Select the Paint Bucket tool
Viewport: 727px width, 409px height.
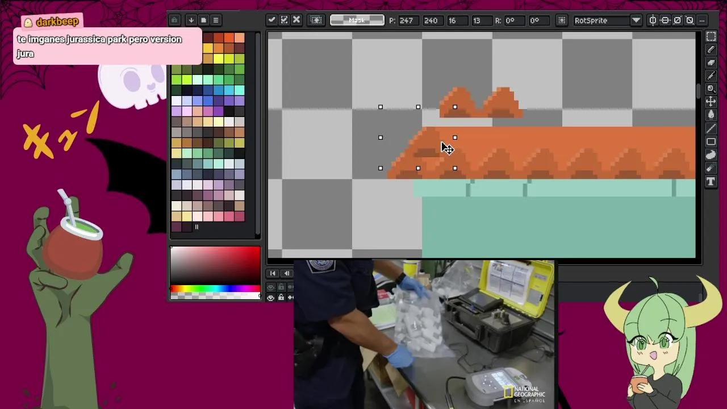pyautogui.click(x=711, y=115)
